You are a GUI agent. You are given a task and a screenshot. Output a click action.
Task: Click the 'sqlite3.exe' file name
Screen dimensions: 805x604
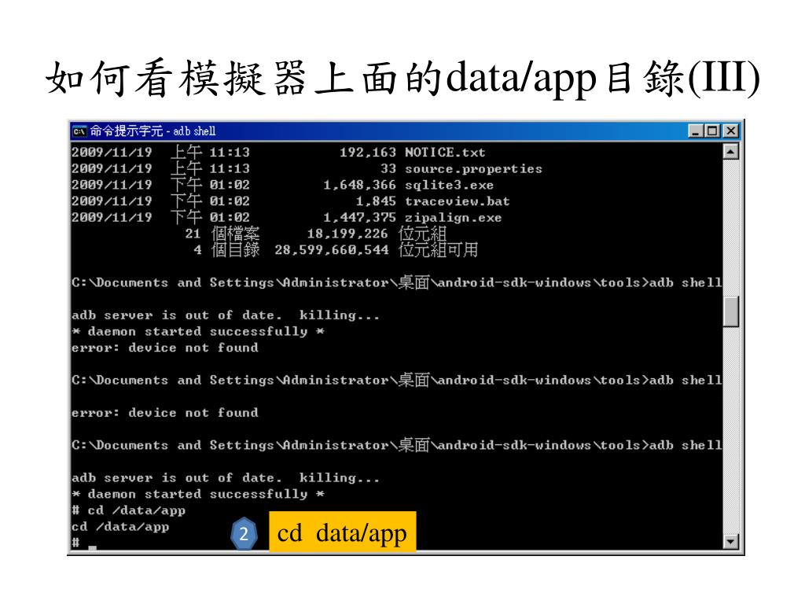[x=449, y=185]
